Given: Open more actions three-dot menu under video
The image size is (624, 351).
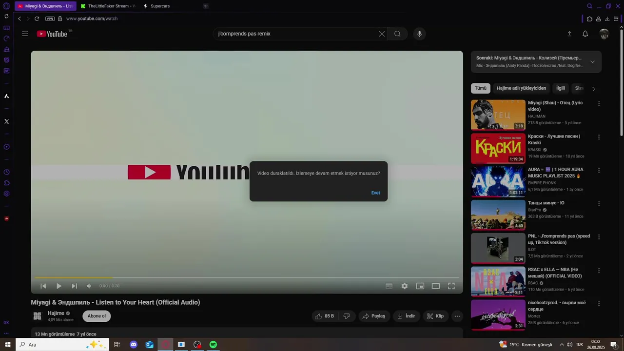Looking at the screenshot, I should [x=457, y=316].
